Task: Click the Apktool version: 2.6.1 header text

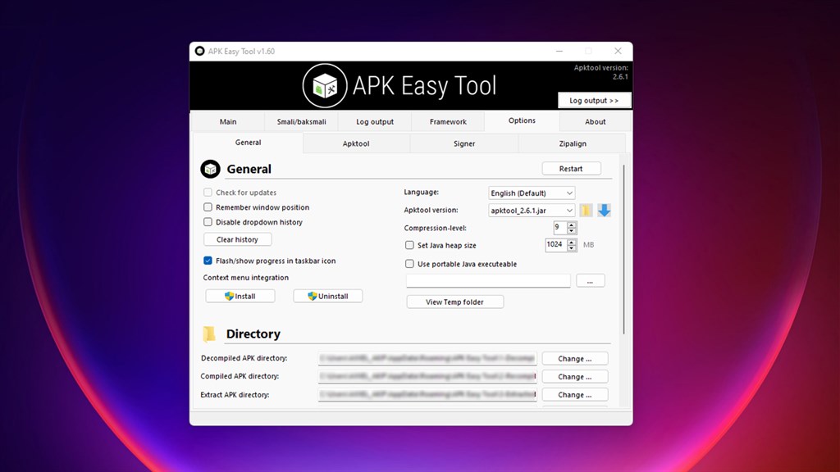Action: pos(601,72)
